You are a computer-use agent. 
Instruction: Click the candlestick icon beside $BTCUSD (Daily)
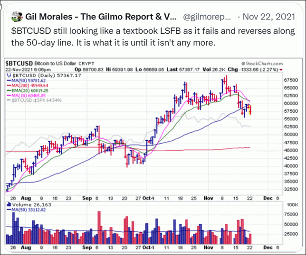pos(9,75)
